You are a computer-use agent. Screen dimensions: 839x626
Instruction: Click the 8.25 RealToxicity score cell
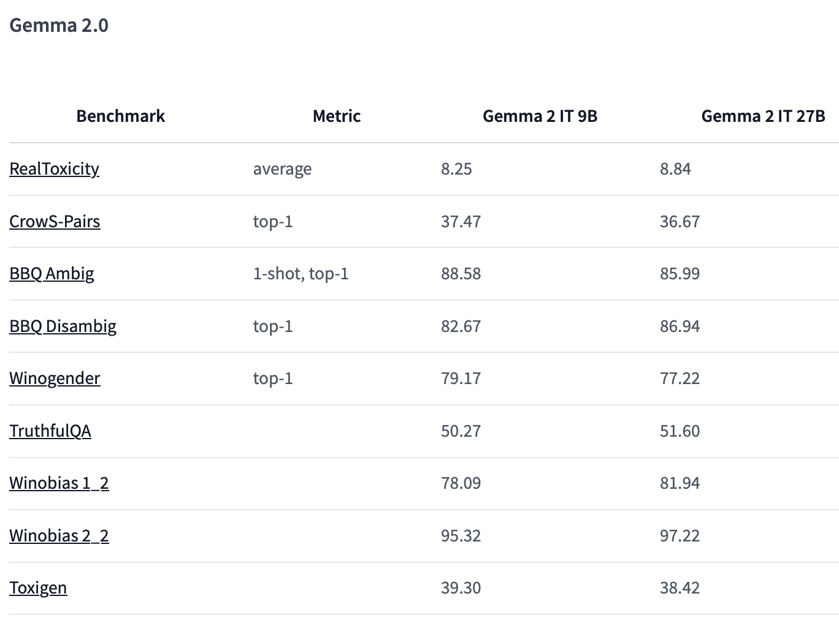tap(456, 169)
